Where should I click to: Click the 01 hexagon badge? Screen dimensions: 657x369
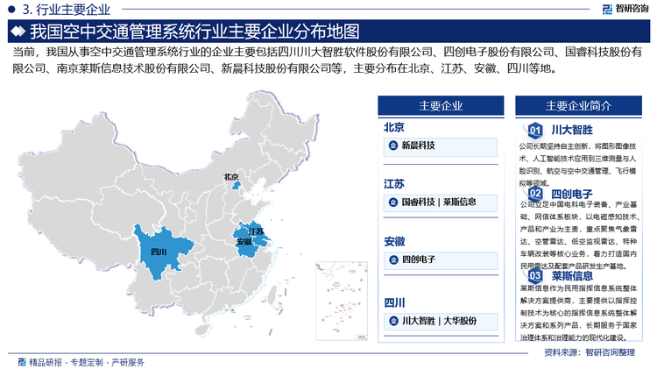coord(534,131)
